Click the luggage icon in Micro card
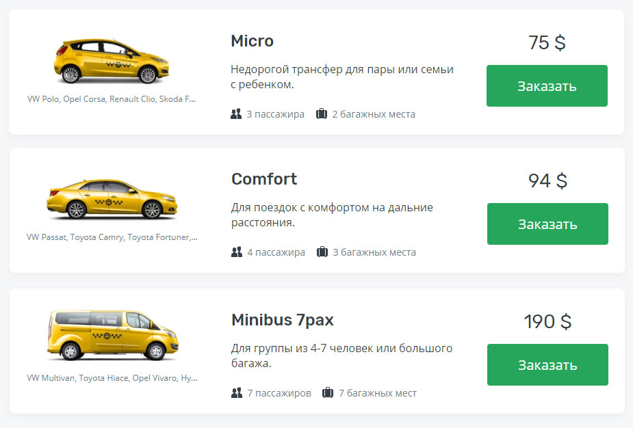 pos(322,114)
